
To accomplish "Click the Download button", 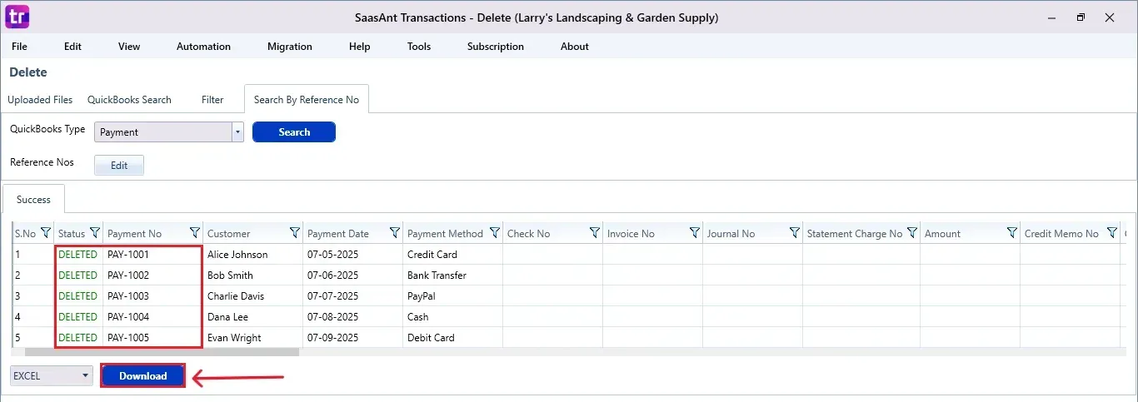I will point(143,376).
